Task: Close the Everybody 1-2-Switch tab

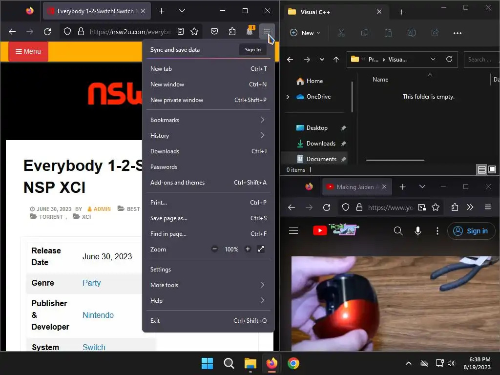Action: (x=143, y=11)
